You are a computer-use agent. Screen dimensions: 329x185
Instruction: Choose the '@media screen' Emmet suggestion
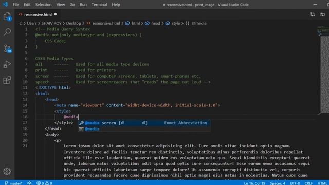[144, 123]
